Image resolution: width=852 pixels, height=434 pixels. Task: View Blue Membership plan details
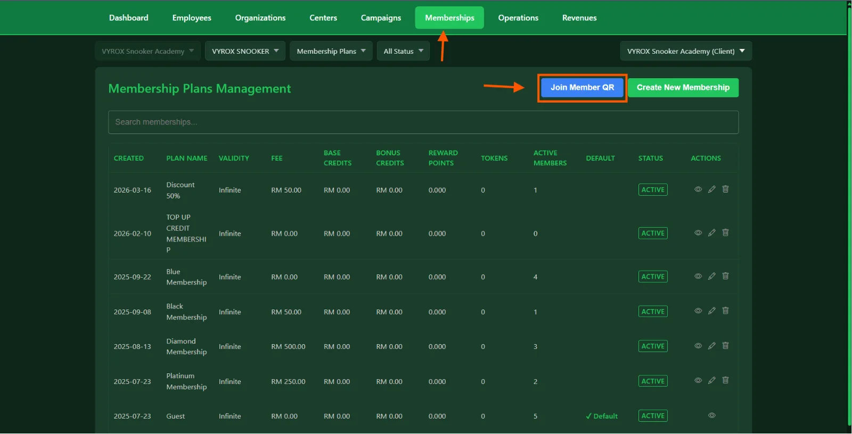click(698, 276)
